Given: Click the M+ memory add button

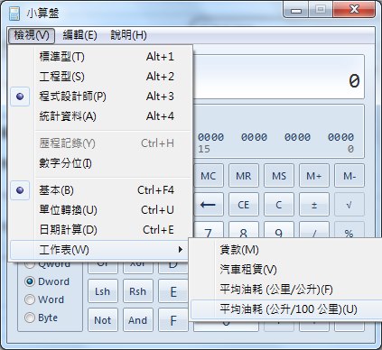Looking at the screenshot, I should [314, 176].
